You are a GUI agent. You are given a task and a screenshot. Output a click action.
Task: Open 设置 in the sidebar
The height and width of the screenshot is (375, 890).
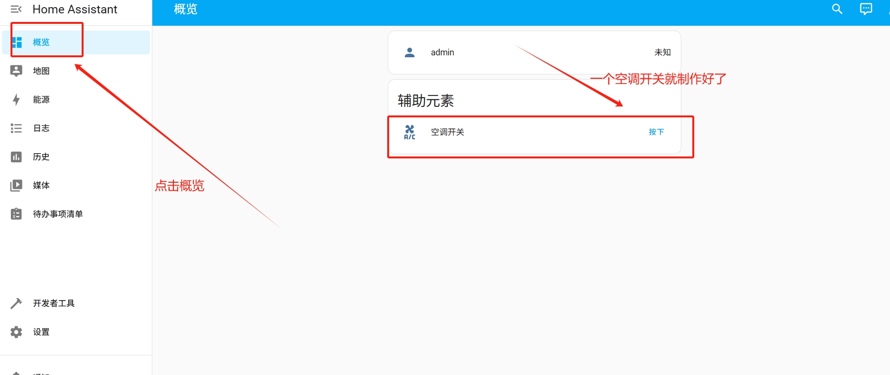[76, 332]
